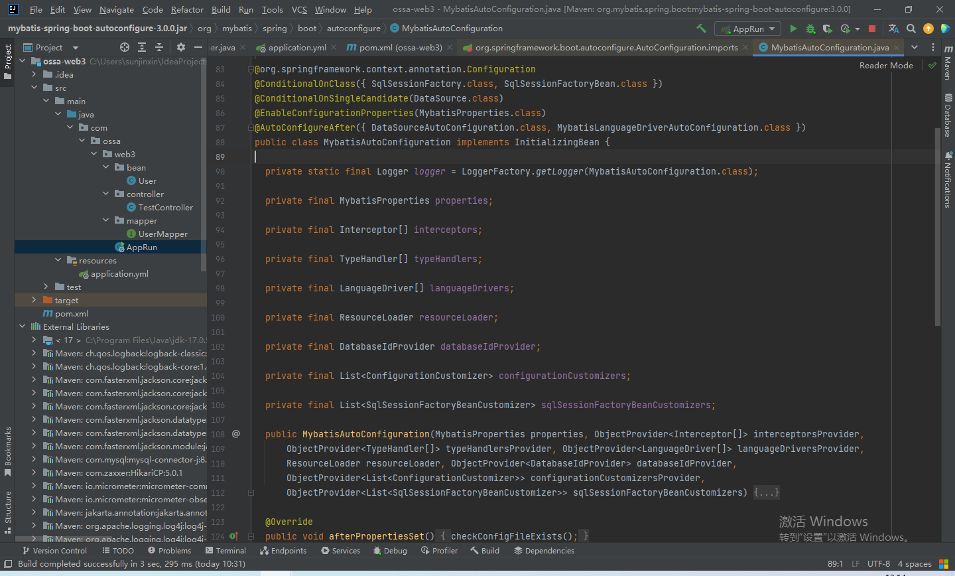The width and height of the screenshot is (955, 576).
Task: Expand the .idea folder
Action: [34, 74]
